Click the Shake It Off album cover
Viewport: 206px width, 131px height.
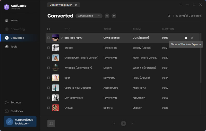click(x=55, y=58)
